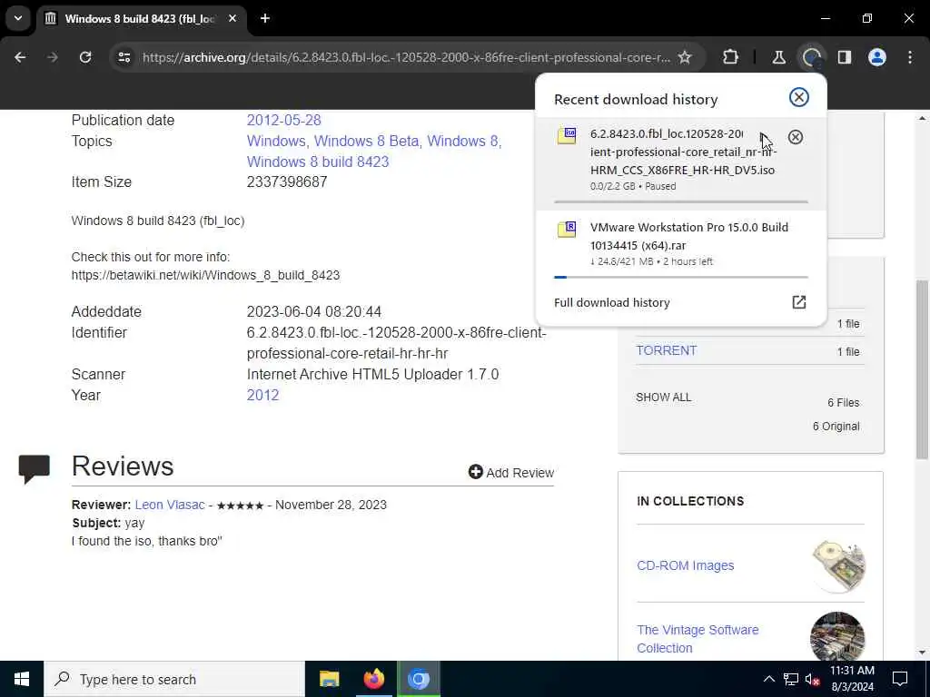Reload the archive.org page
930x697 pixels.
85,57
